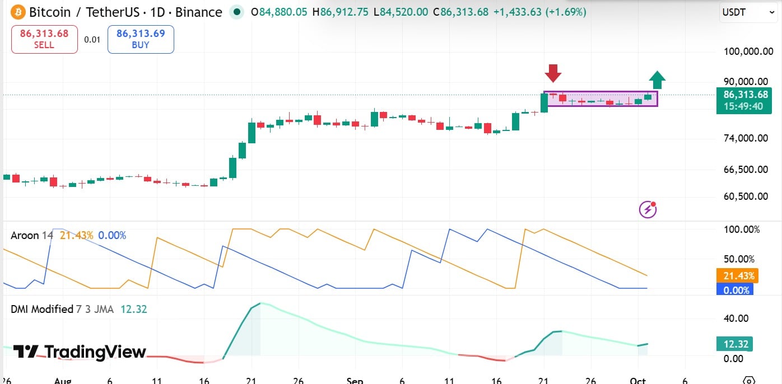The width and height of the screenshot is (782, 384).
Task: Click the 86,313.68 SELL button
Action: (44, 39)
